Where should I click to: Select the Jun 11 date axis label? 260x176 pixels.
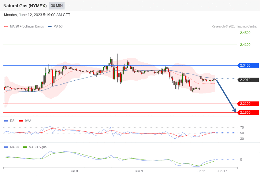(x=201, y=171)
